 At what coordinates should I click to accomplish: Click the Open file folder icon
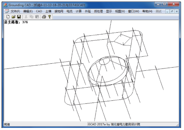[x=13, y=17]
